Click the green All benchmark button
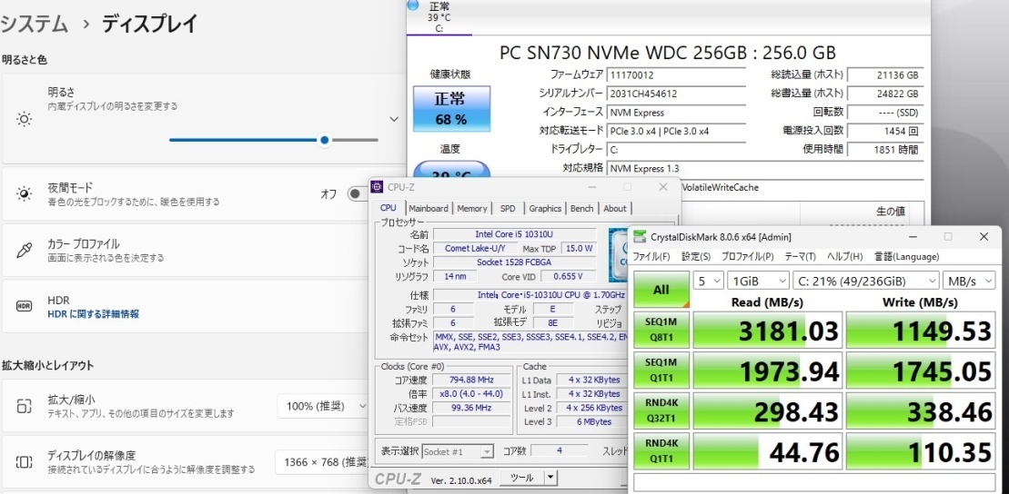Viewport: 1009px width, 494px height. 661,290
